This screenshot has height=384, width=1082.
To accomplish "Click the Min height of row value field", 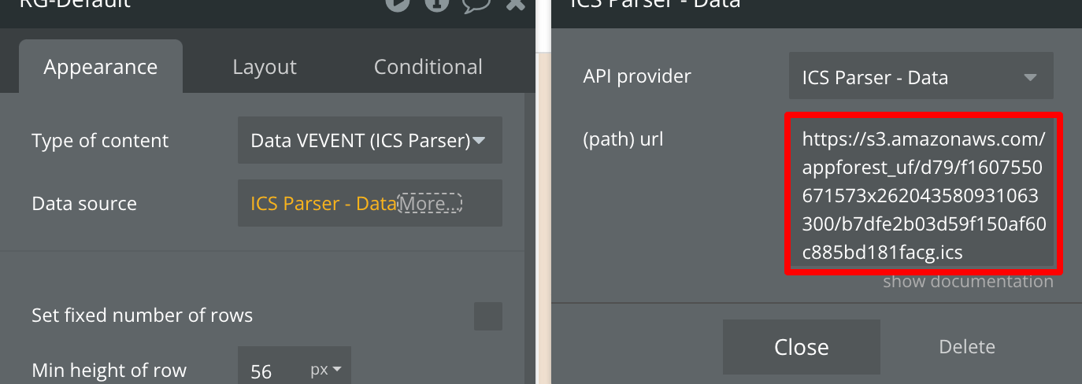I will [272, 370].
